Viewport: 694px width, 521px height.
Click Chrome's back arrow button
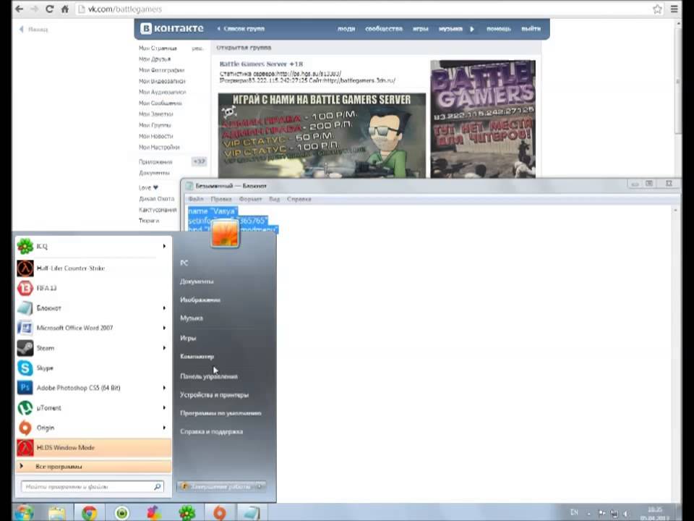click(19, 9)
